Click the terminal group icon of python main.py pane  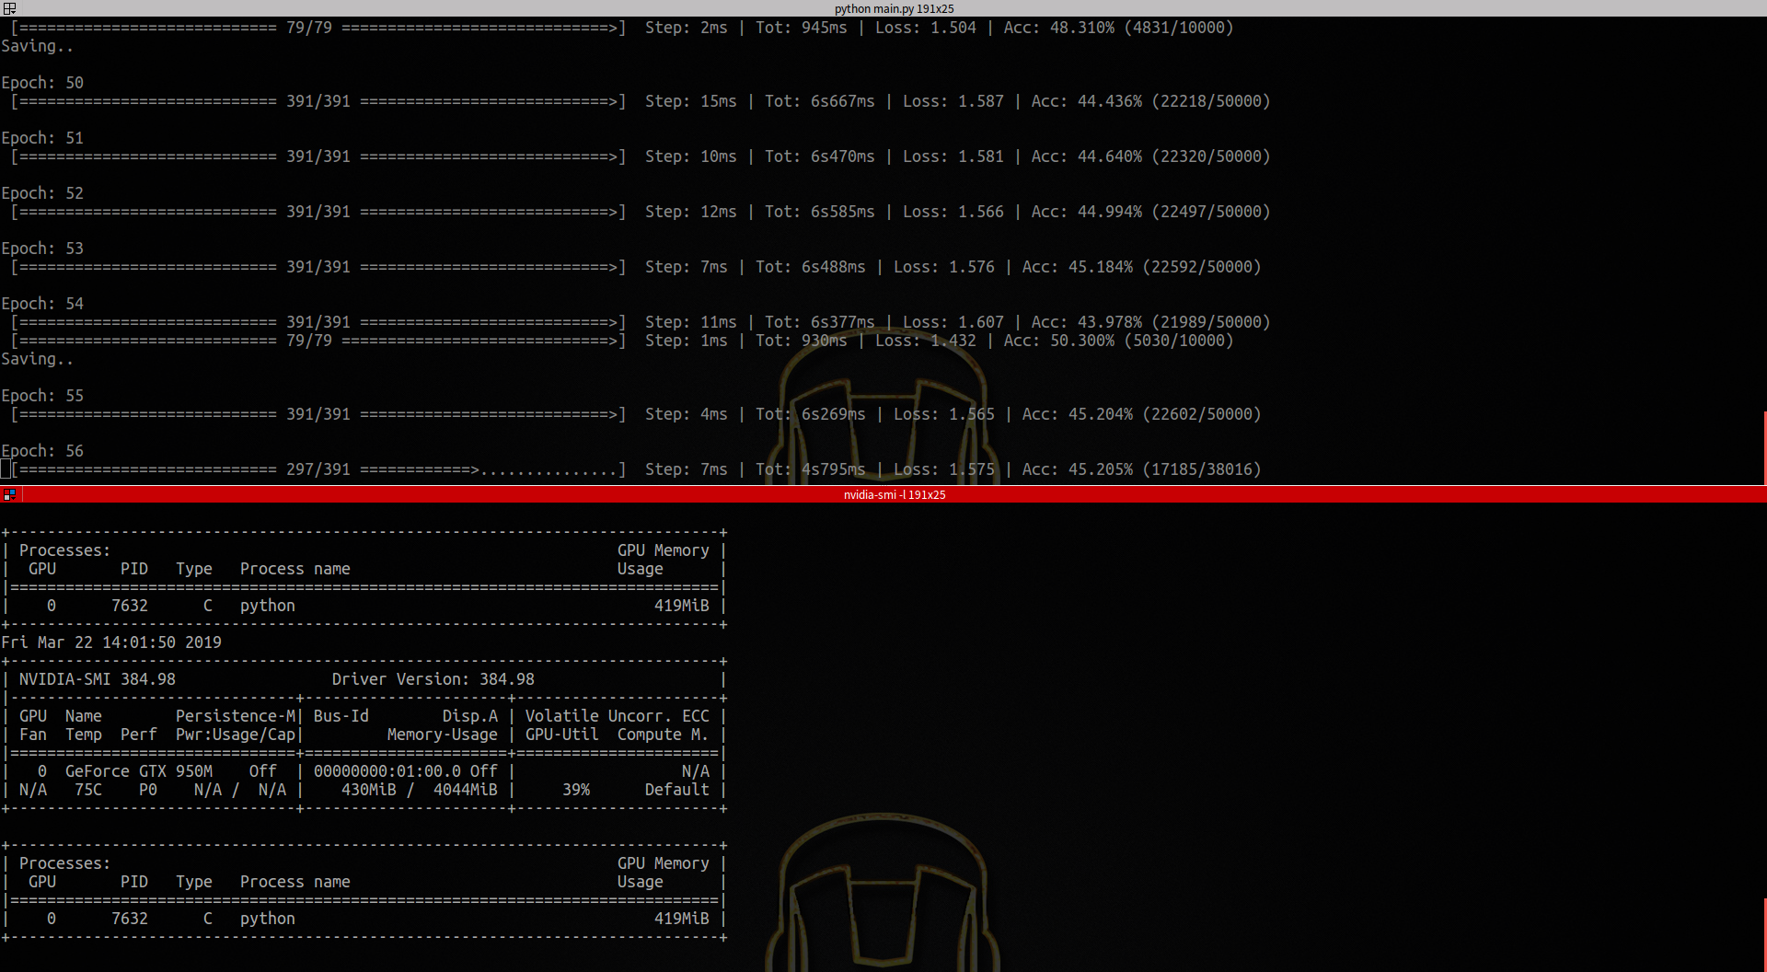tap(9, 8)
